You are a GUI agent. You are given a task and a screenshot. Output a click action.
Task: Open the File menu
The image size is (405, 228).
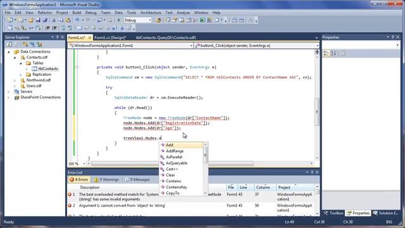coord(8,13)
